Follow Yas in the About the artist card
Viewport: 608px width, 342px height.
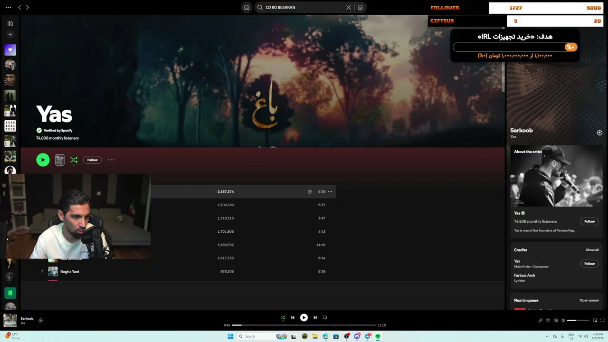pyautogui.click(x=589, y=221)
